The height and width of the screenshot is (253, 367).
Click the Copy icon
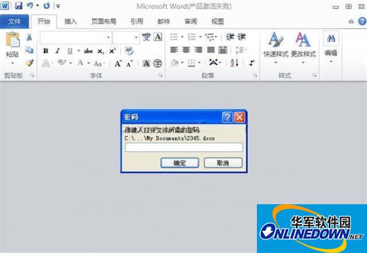click(29, 49)
